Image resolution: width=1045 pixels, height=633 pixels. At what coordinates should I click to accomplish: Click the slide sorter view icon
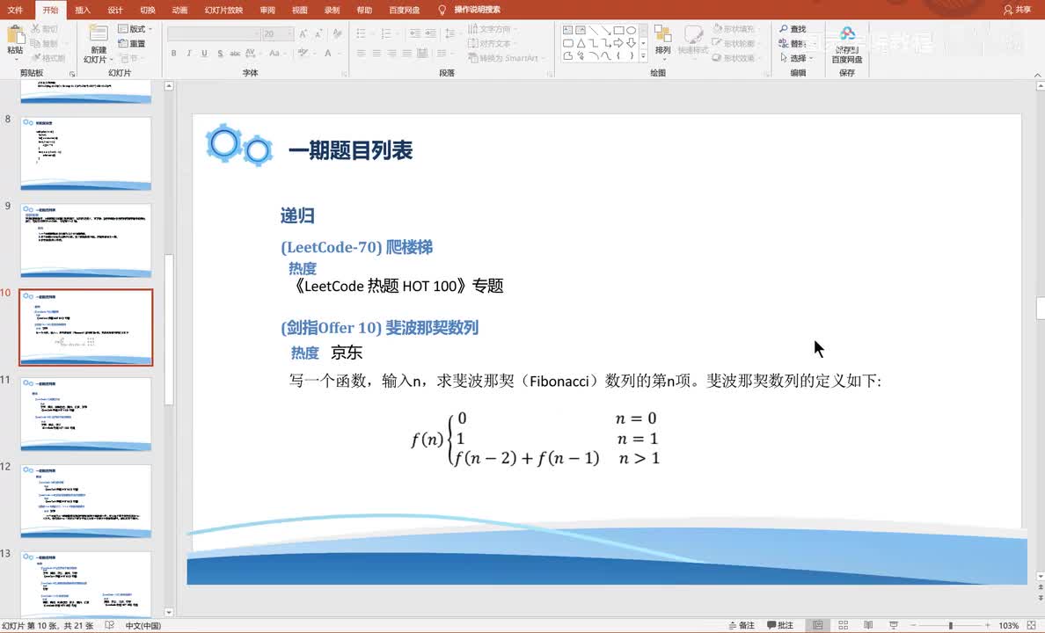click(x=843, y=625)
